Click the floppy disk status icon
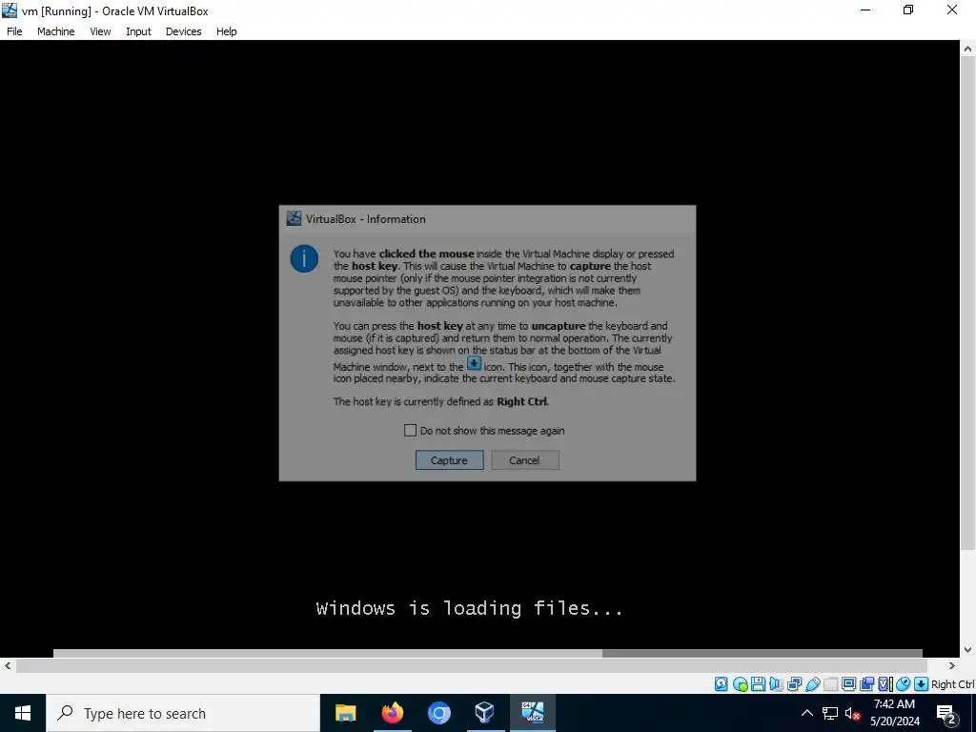Screen dimensions: 976x732 point(758,684)
